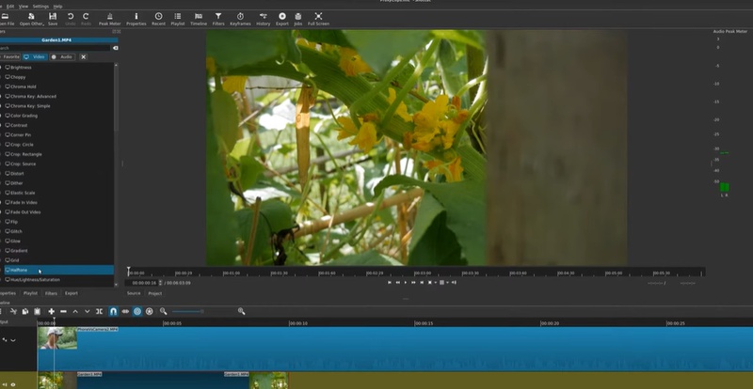Viewport: 753px width, 389px height.
Task: Skip to the start of the clip
Action: coord(390,283)
